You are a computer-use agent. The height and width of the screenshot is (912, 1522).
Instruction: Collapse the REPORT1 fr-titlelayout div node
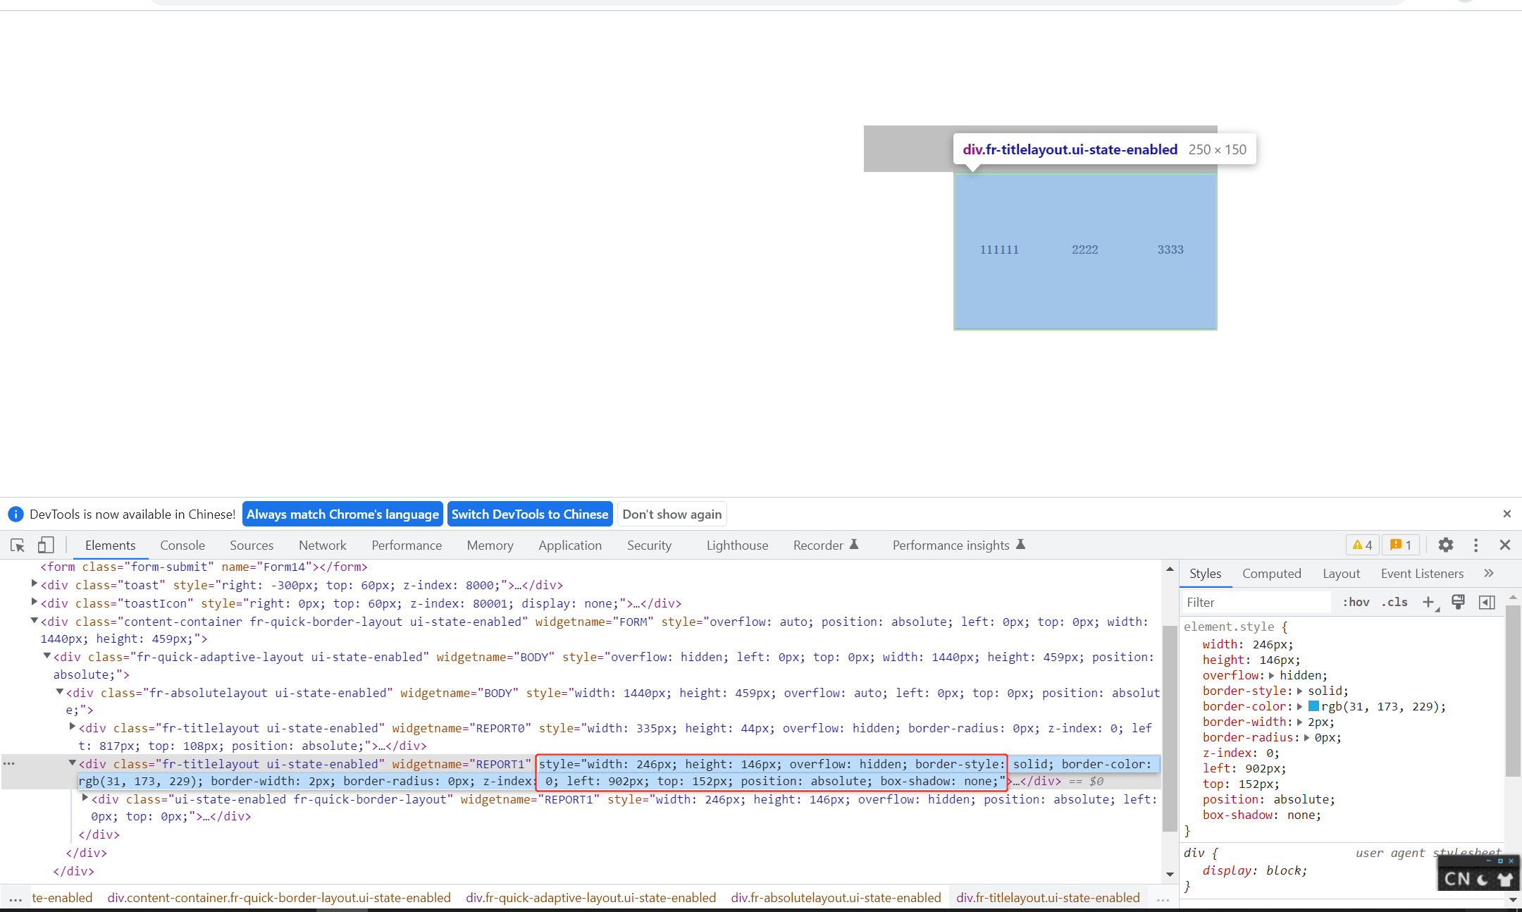coord(72,763)
